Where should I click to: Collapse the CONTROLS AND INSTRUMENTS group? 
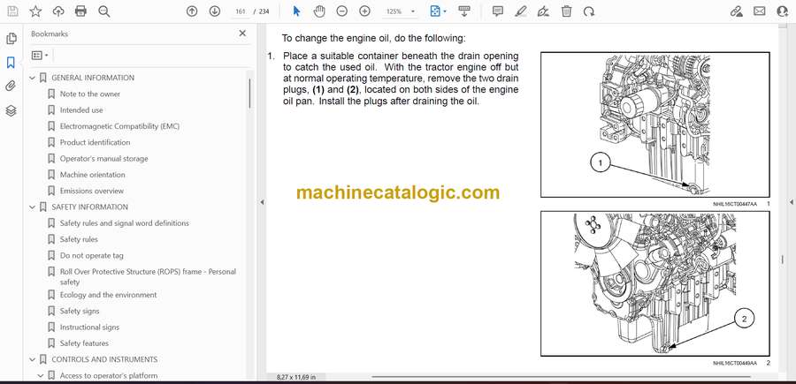pos(33,359)
